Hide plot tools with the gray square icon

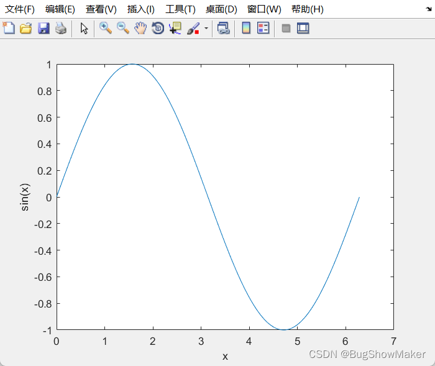tap(286, 29)
